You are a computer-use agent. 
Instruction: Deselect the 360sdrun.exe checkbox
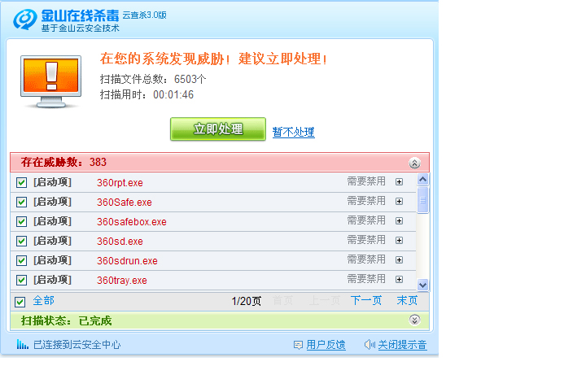[22, 260]
